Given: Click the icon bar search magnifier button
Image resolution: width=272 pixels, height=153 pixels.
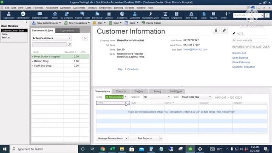Looking at the screenshot, I should tap(267, 15).
